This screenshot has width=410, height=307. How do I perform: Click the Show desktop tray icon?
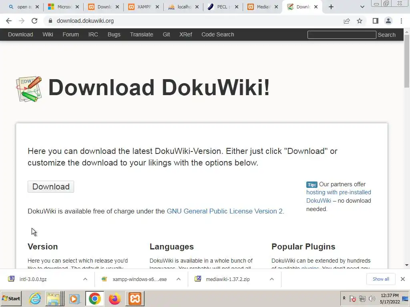tap(406, 298)
